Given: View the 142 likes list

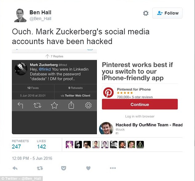Looking at the screenshot, I should 41,146.
